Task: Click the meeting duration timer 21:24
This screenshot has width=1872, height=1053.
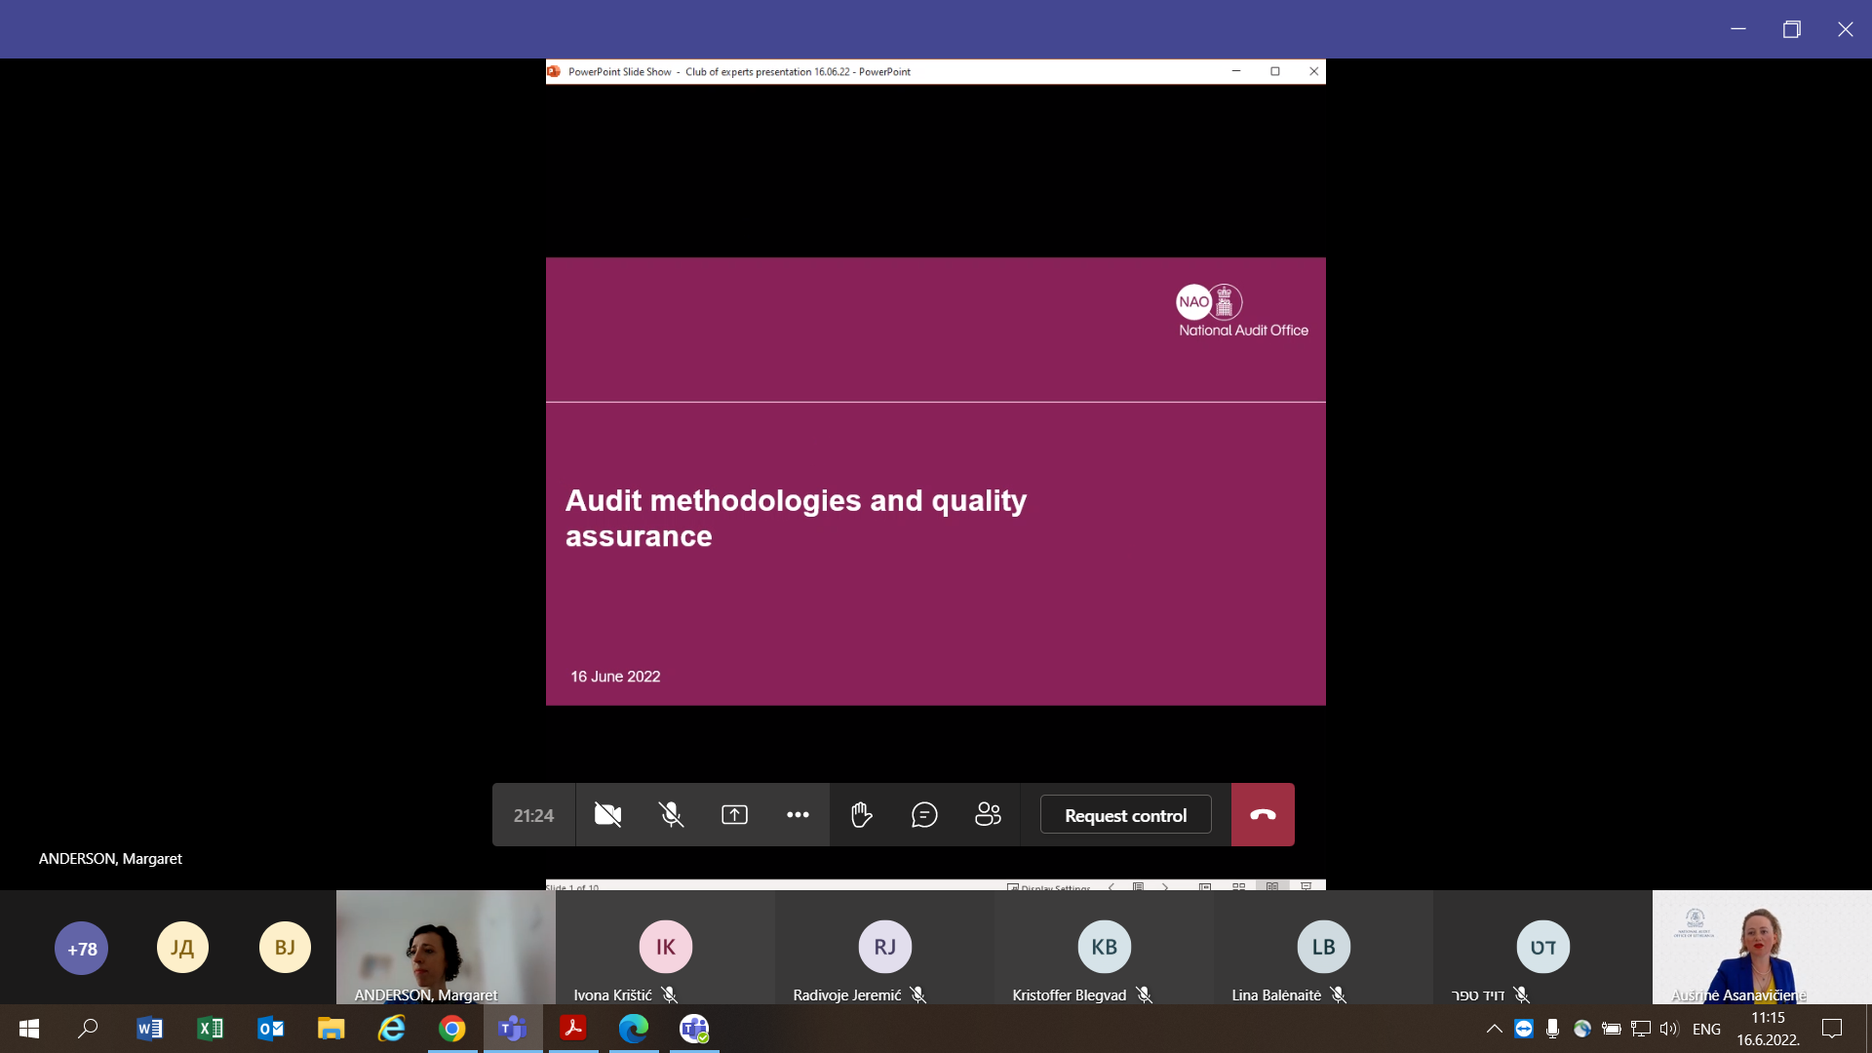Action: pos(533,815)
